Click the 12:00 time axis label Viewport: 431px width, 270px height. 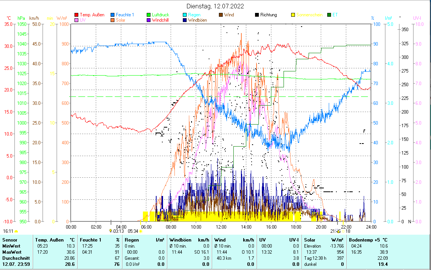[221, 227]
